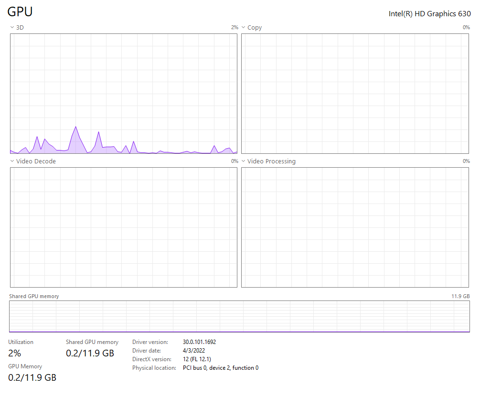Click the 11.9 GB maximum memory label
This screenshot has height=397, width=480.
tap(460, 296)
